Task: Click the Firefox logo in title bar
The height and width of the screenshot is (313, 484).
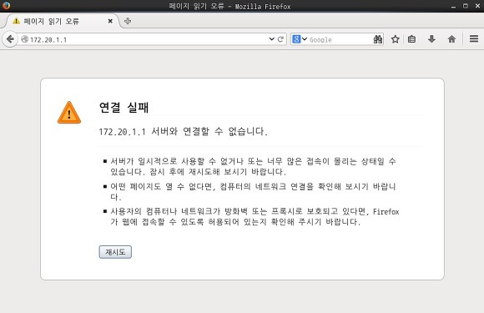Action: tap(6, 6)
